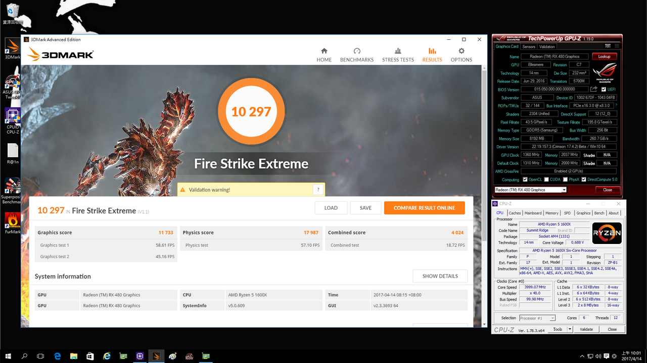Screen dimensions: 647x363
Task: Toggle the PhysX checkbox in GPU-Z
Action: click(x=565, y=179)
